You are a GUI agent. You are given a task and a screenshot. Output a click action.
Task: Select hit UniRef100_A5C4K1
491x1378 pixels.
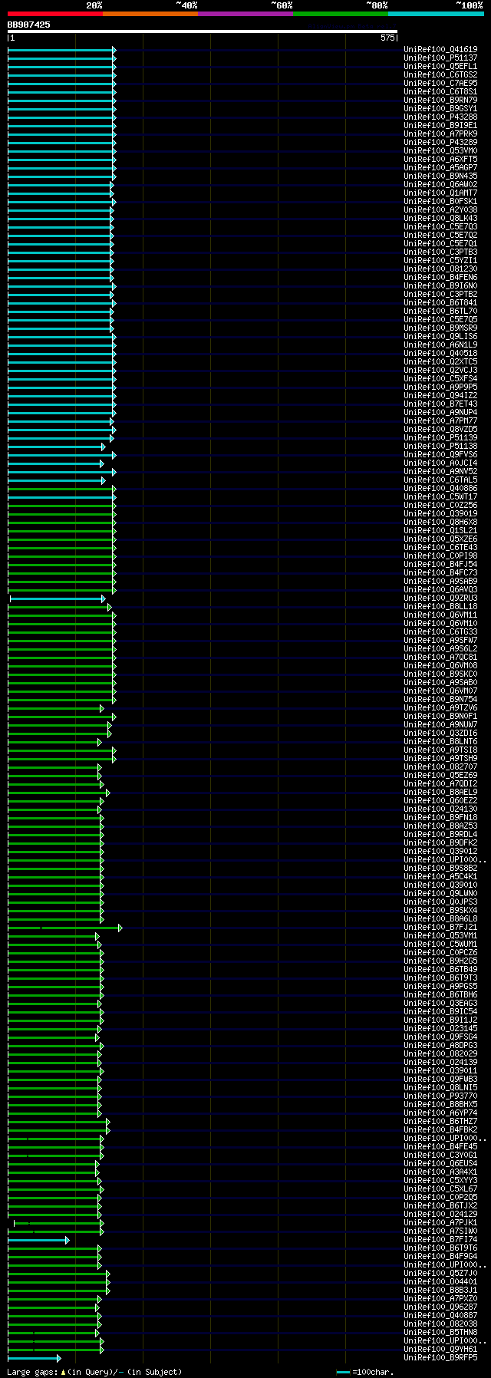[x=440, y=877]
